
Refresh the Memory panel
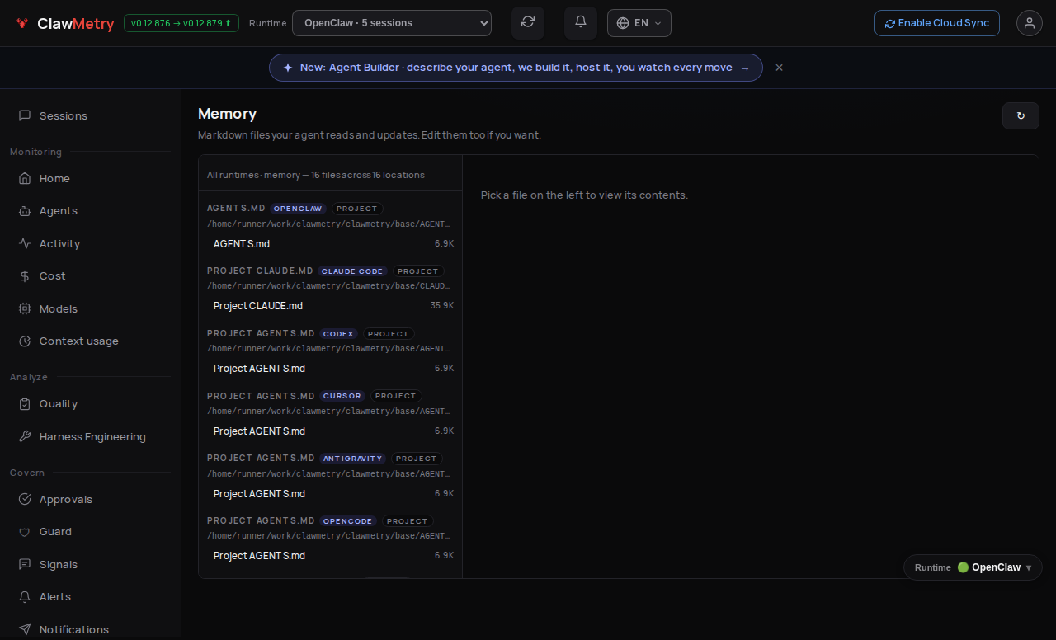(x=1021, y=115)
